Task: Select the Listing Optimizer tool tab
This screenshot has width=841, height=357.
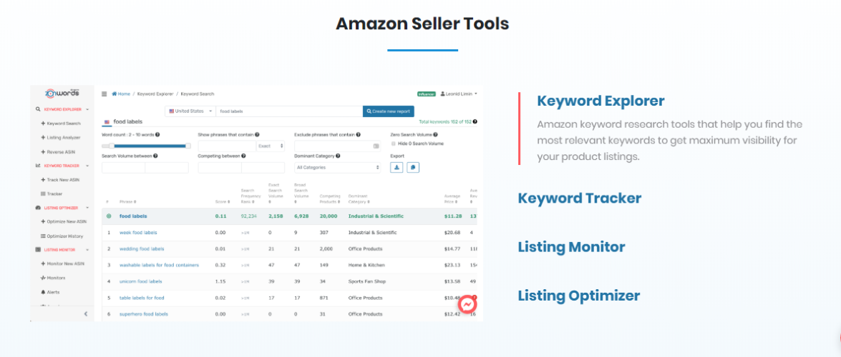Action: coord(579,296)
